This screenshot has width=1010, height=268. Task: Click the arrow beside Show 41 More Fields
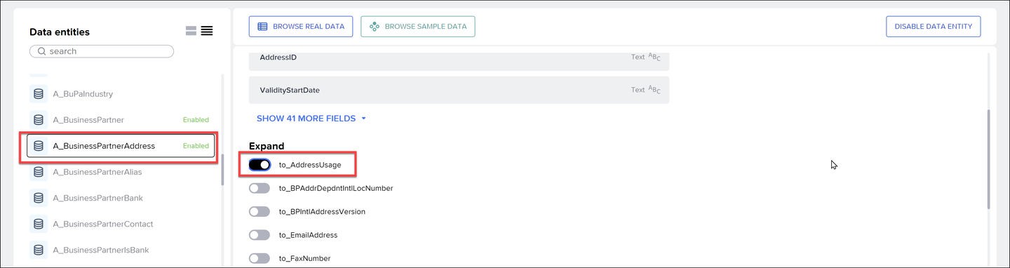[x=363, y=119]
